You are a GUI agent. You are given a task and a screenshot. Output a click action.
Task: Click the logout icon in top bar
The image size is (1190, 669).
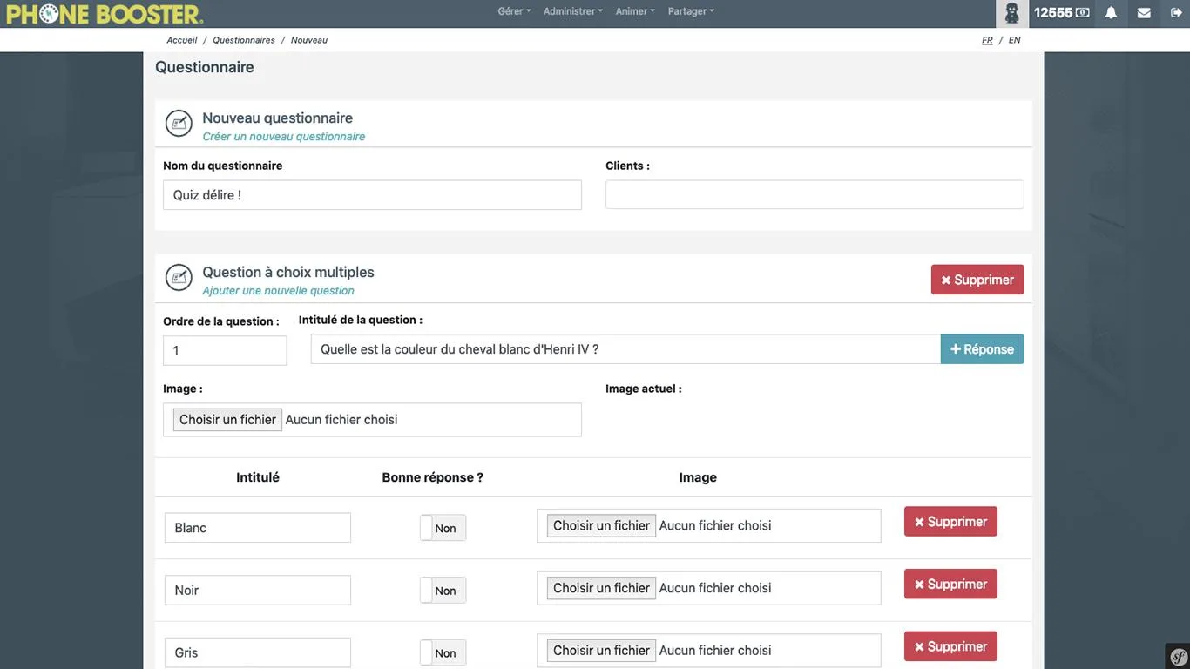[x=1176, y=13]
